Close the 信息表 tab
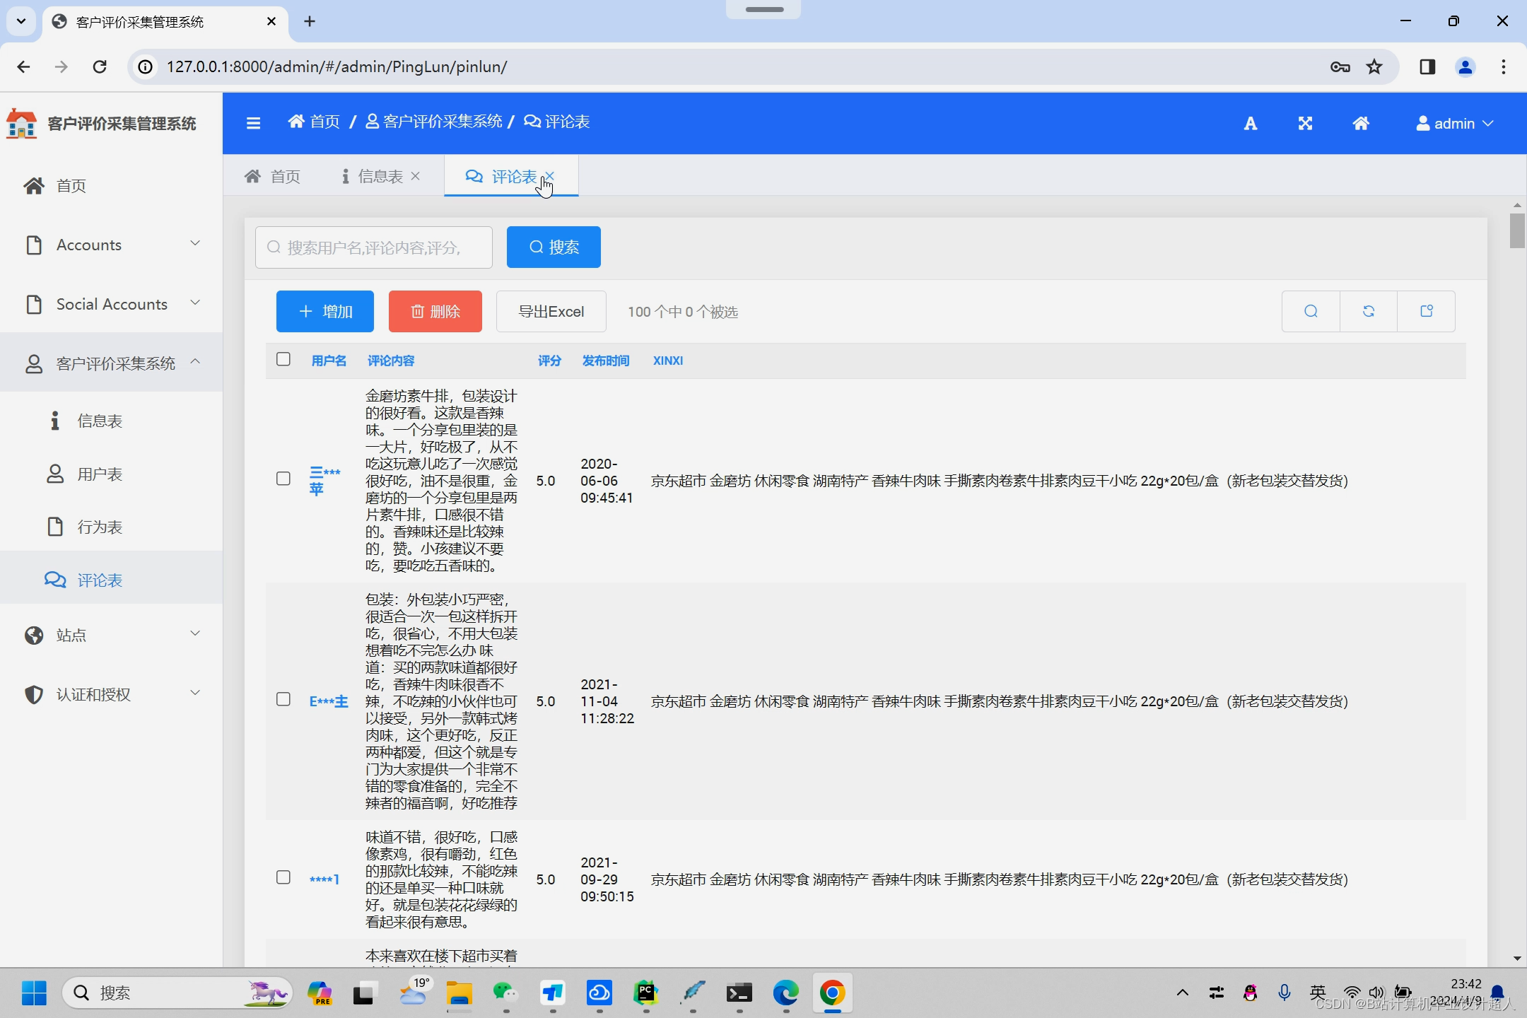 pos(416,176)
